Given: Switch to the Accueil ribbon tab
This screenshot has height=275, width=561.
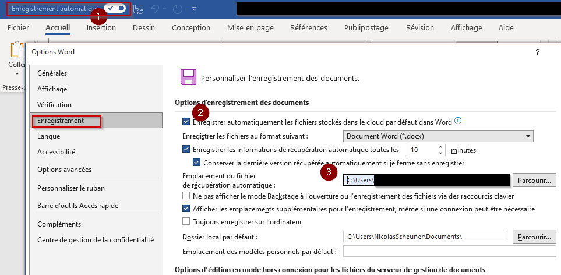Looking at the screenshot, I should click(x=58, y=27).
